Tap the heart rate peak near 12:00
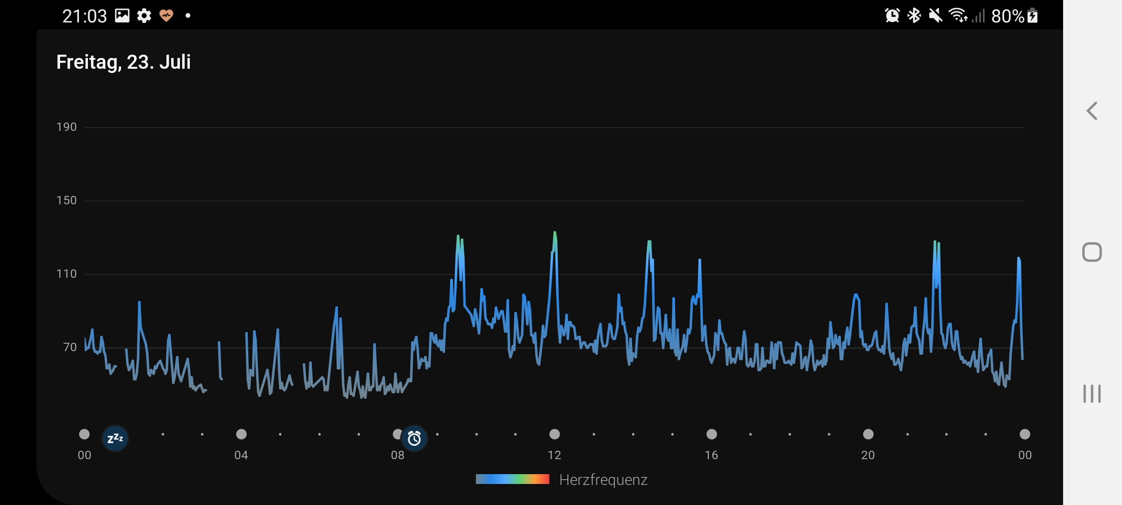 555,234
